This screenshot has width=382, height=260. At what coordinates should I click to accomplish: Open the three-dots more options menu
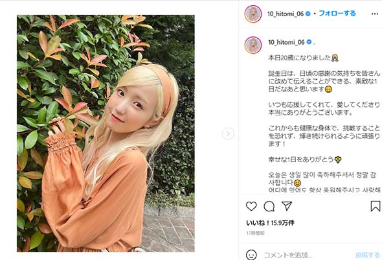coord(375,14)
